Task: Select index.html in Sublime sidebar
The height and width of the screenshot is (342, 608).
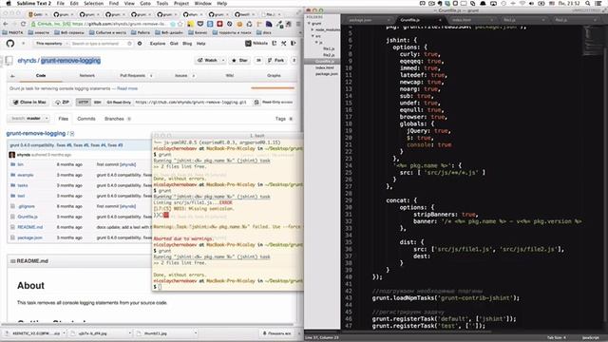Action: (325, 67)
